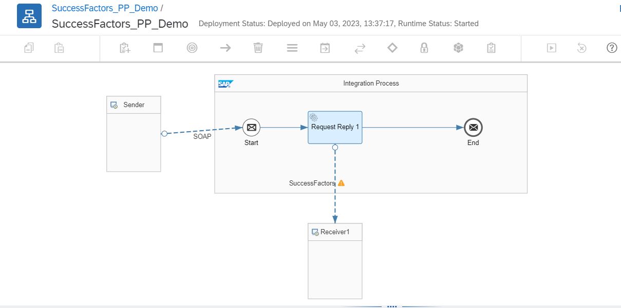Click the SuccessFactors_PP_Demo page title
This screenshot has width=621, height=308.
(120, 24)
